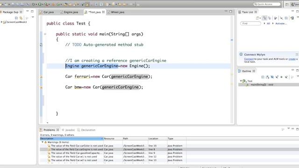Click the Connect link in Mylyn notice
This screenshot has height=168, width=299.
tap(249, 59)
